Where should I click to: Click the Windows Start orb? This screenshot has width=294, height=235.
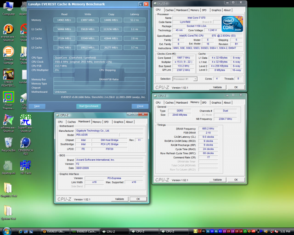7,231
